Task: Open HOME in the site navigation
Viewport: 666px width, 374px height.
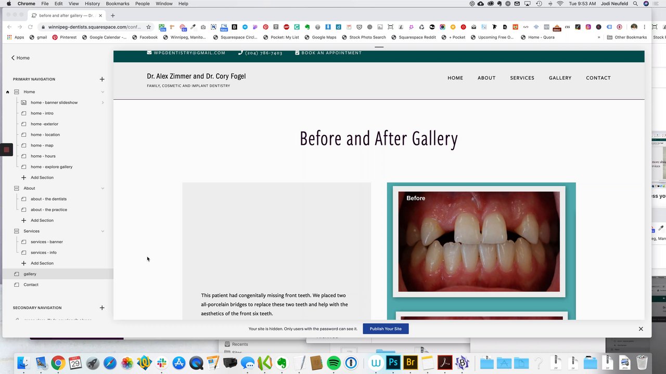Action: [x=455, y=78]
